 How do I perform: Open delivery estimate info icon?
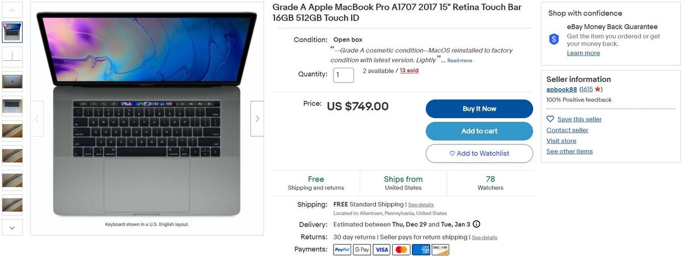point(476,224)
